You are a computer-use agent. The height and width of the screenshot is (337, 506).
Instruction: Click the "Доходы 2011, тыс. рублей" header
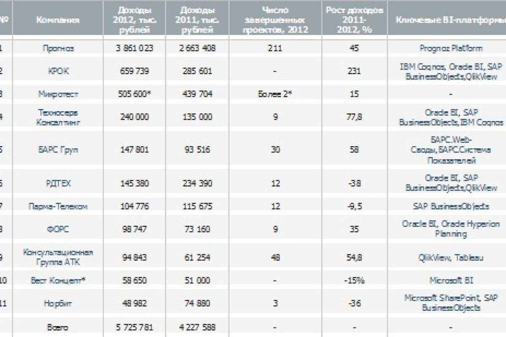pyautogui.click(x=196, y=20)
